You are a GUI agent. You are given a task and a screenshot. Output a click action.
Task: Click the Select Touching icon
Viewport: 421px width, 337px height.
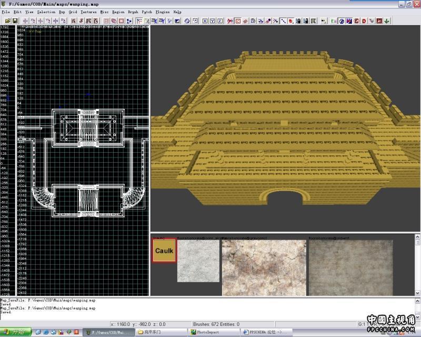click(81, 21)
